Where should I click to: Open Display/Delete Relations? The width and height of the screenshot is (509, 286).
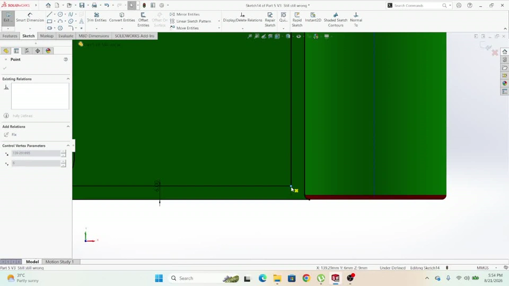(242, 17)
